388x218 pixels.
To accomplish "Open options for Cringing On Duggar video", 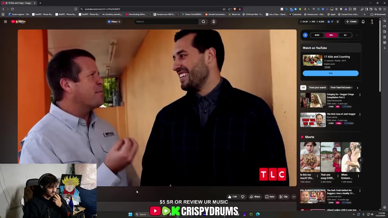I will click(360, 95).
